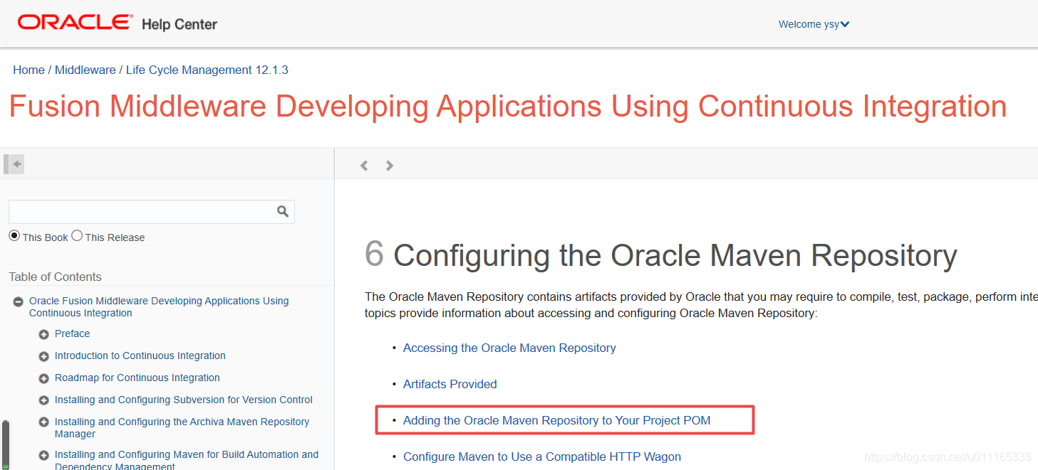Open Installing and Configuring Maven for Build Automation

tap(187, 460)
